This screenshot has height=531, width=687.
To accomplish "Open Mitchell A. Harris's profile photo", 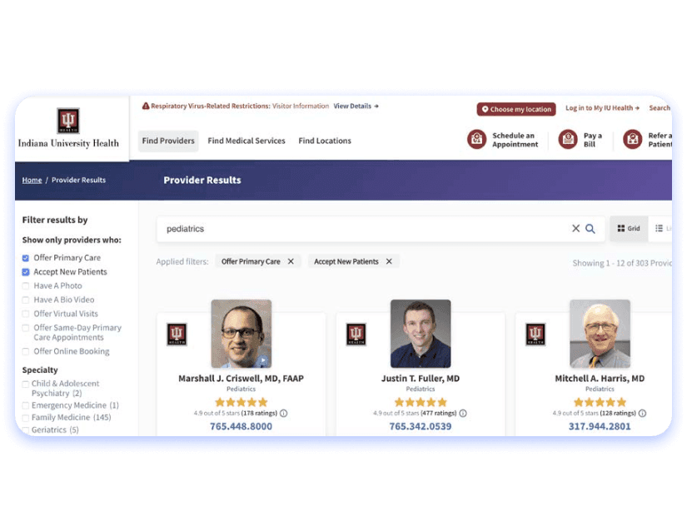I will pyautogui.click(x=600, y=334).
